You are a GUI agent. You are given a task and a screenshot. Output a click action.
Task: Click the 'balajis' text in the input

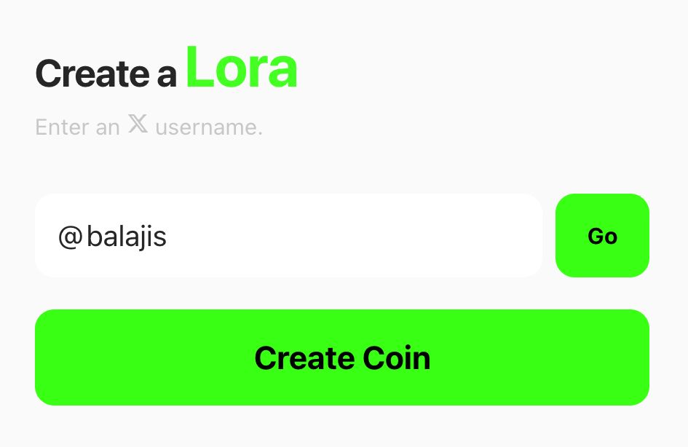click(x=127, y=237)
